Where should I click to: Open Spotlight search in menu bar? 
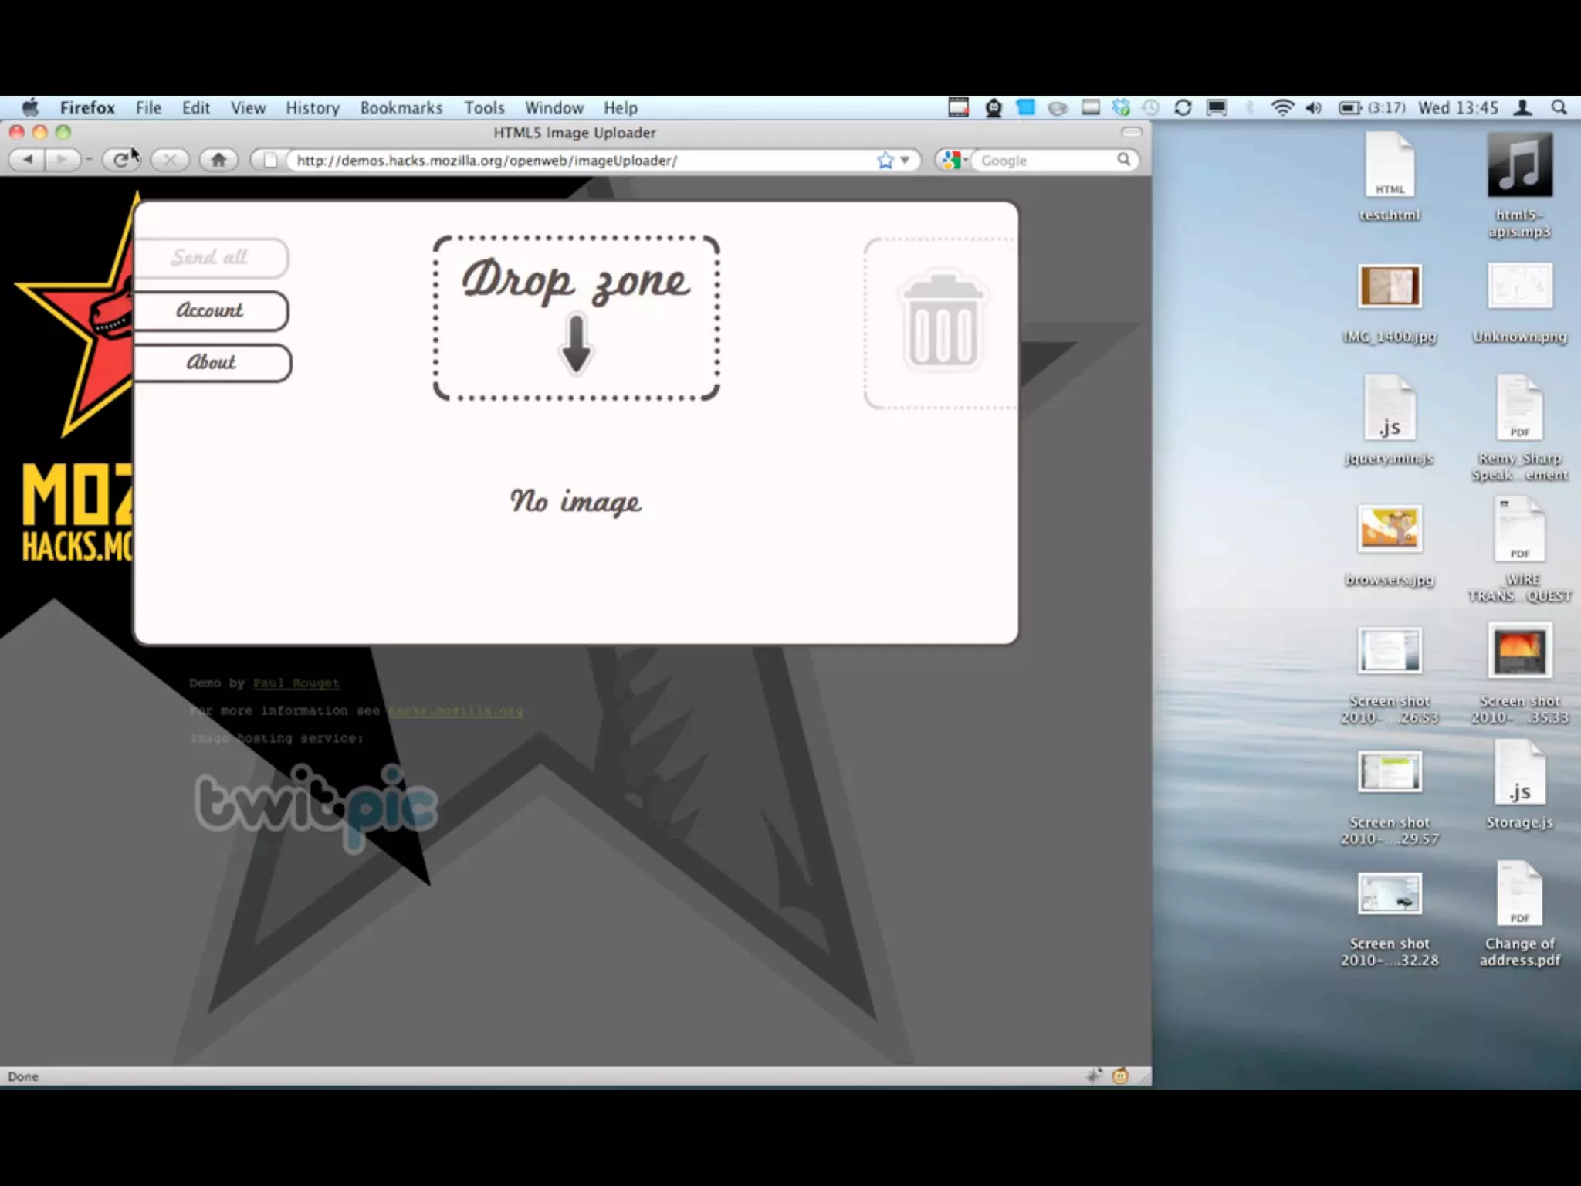click(1559, 108)
